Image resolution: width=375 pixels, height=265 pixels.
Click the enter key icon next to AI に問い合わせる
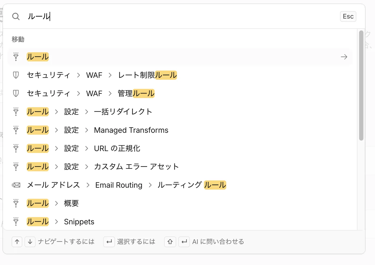tap(184, 242)
